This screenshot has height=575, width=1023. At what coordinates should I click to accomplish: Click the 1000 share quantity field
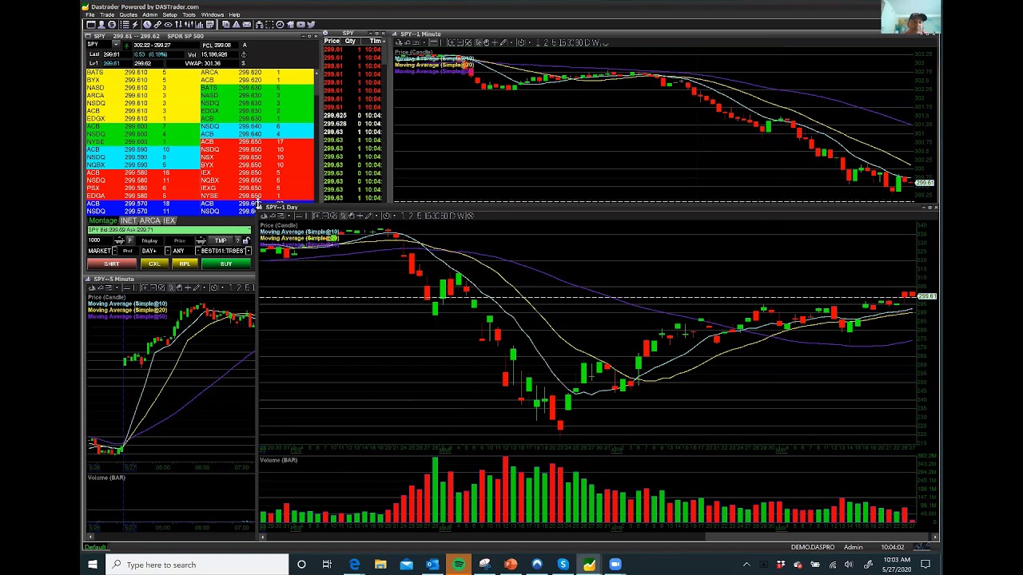[100, 240]
